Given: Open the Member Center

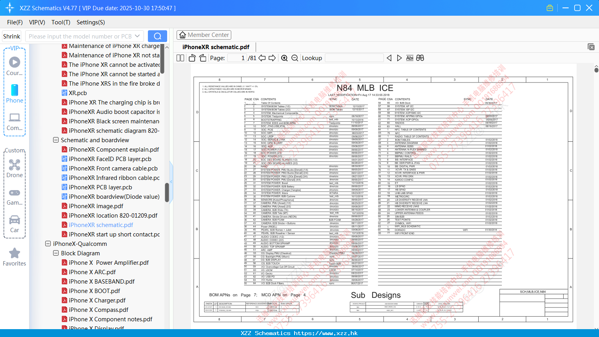Looking at the screenshot, I should coord(204,35).
